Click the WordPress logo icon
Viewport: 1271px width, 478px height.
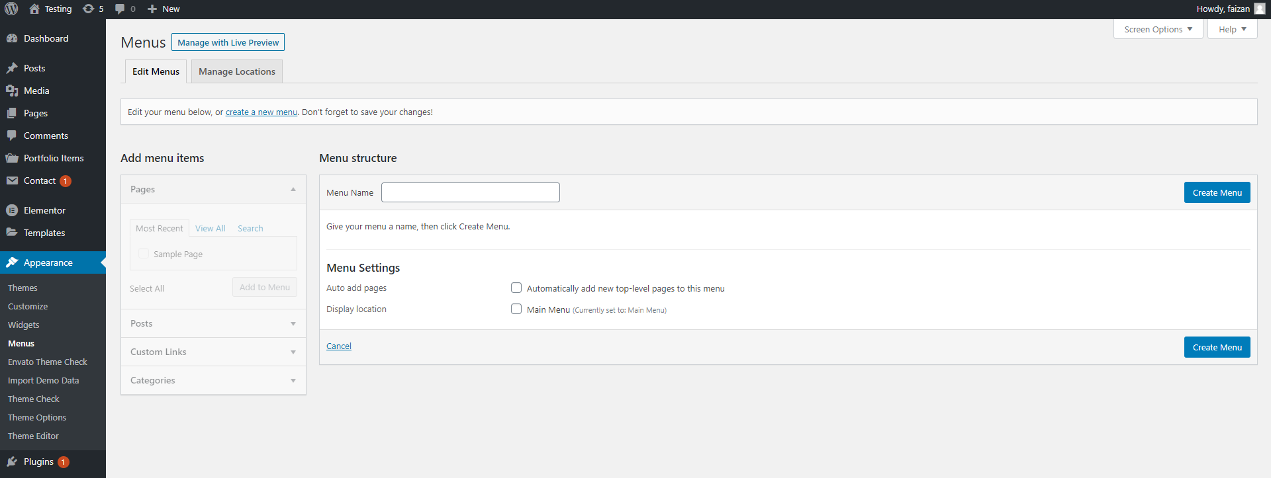point(11,9)
